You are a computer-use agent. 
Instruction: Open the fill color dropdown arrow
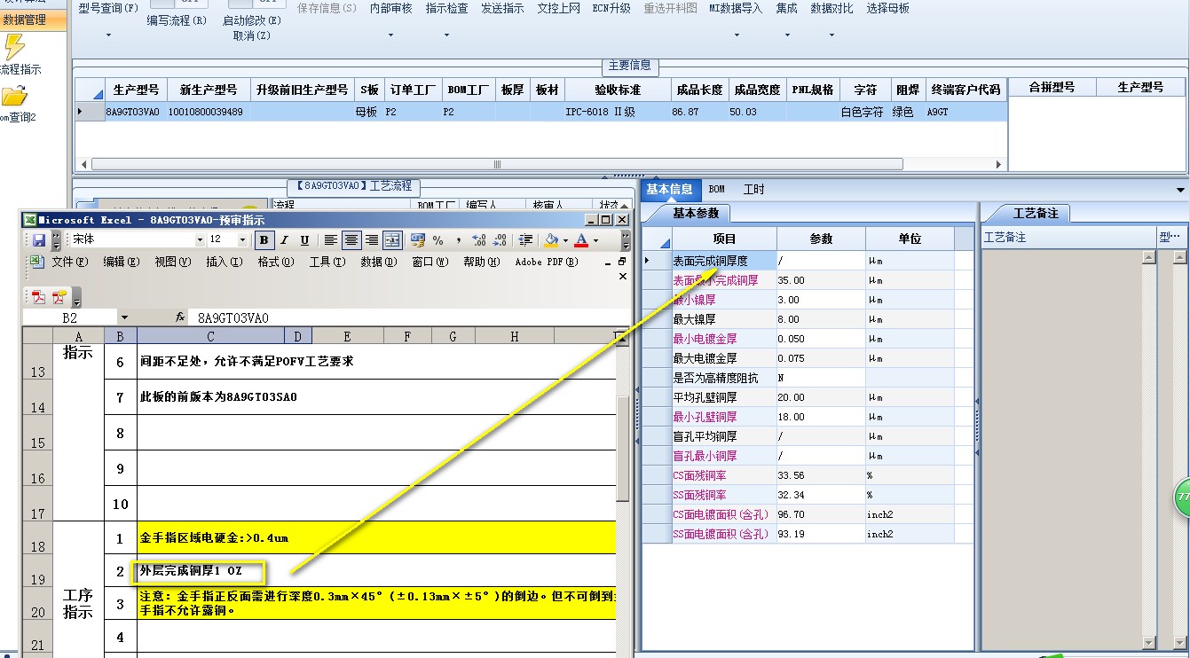click(564, 240)
